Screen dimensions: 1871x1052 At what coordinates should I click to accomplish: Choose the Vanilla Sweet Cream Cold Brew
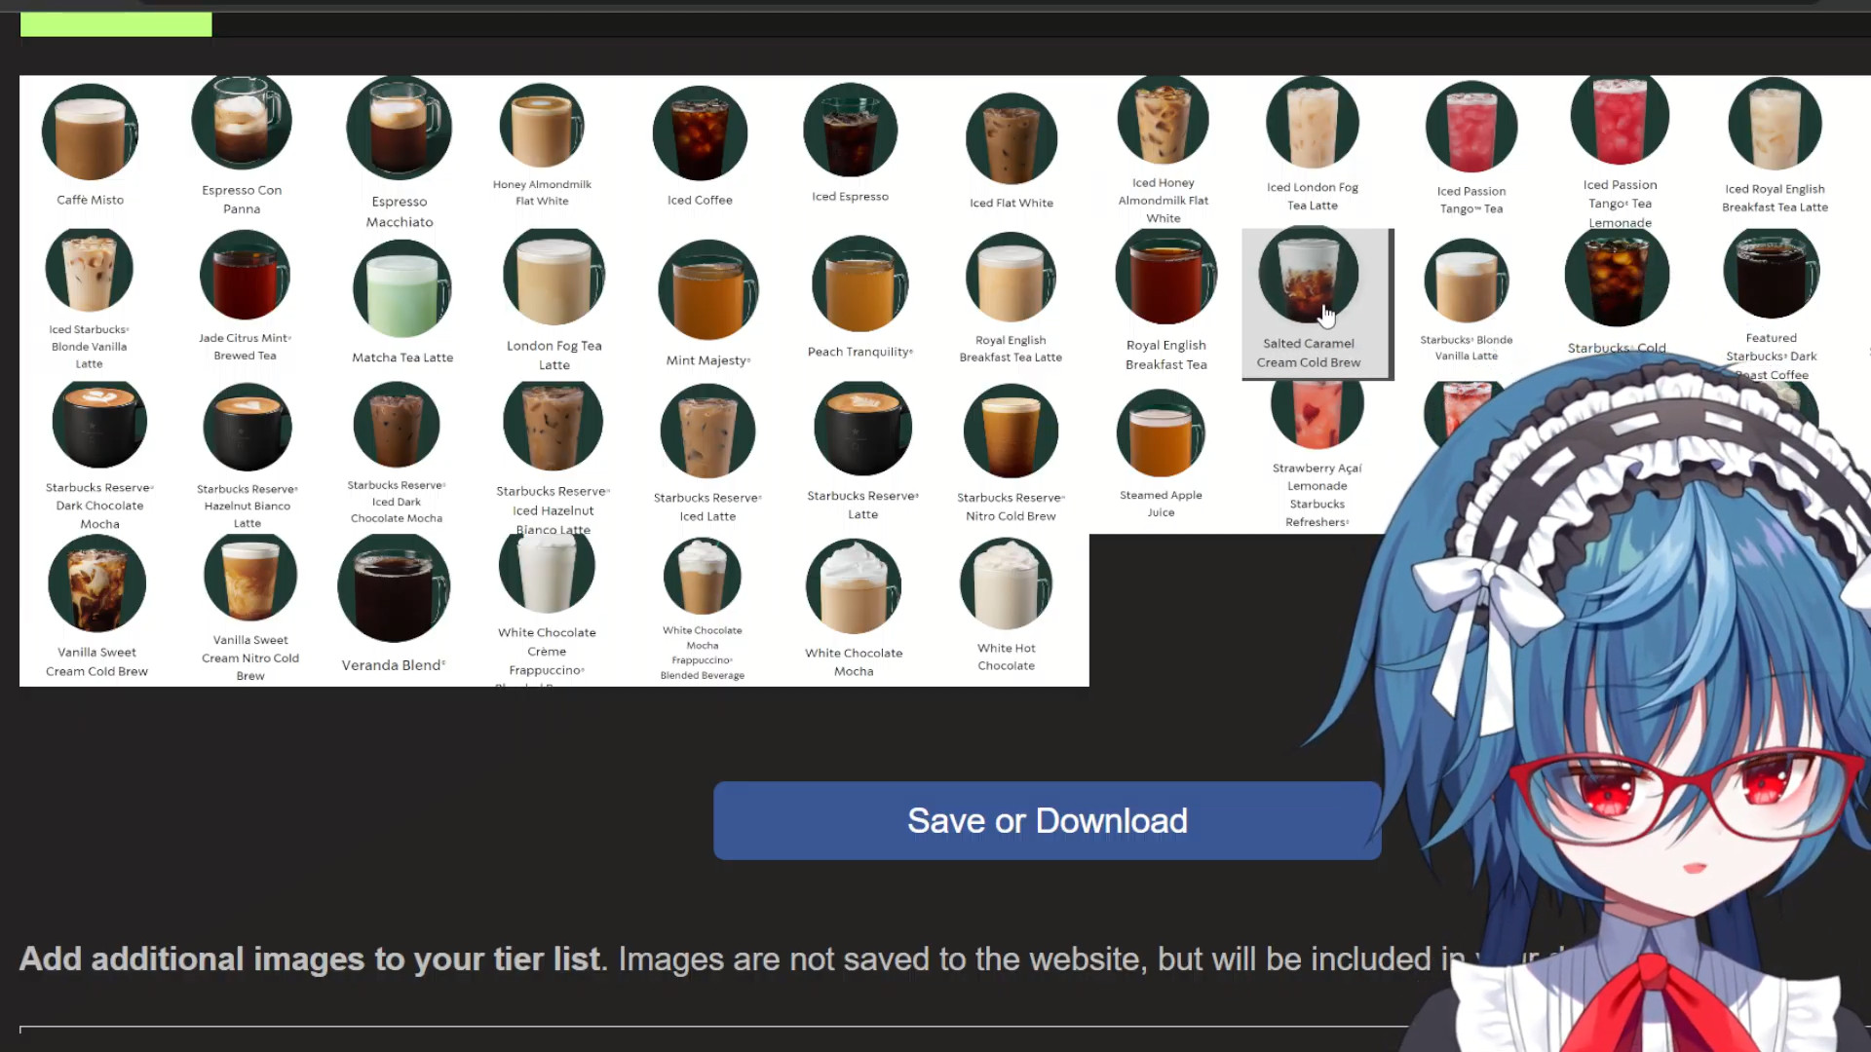click(x=96, y=584)
